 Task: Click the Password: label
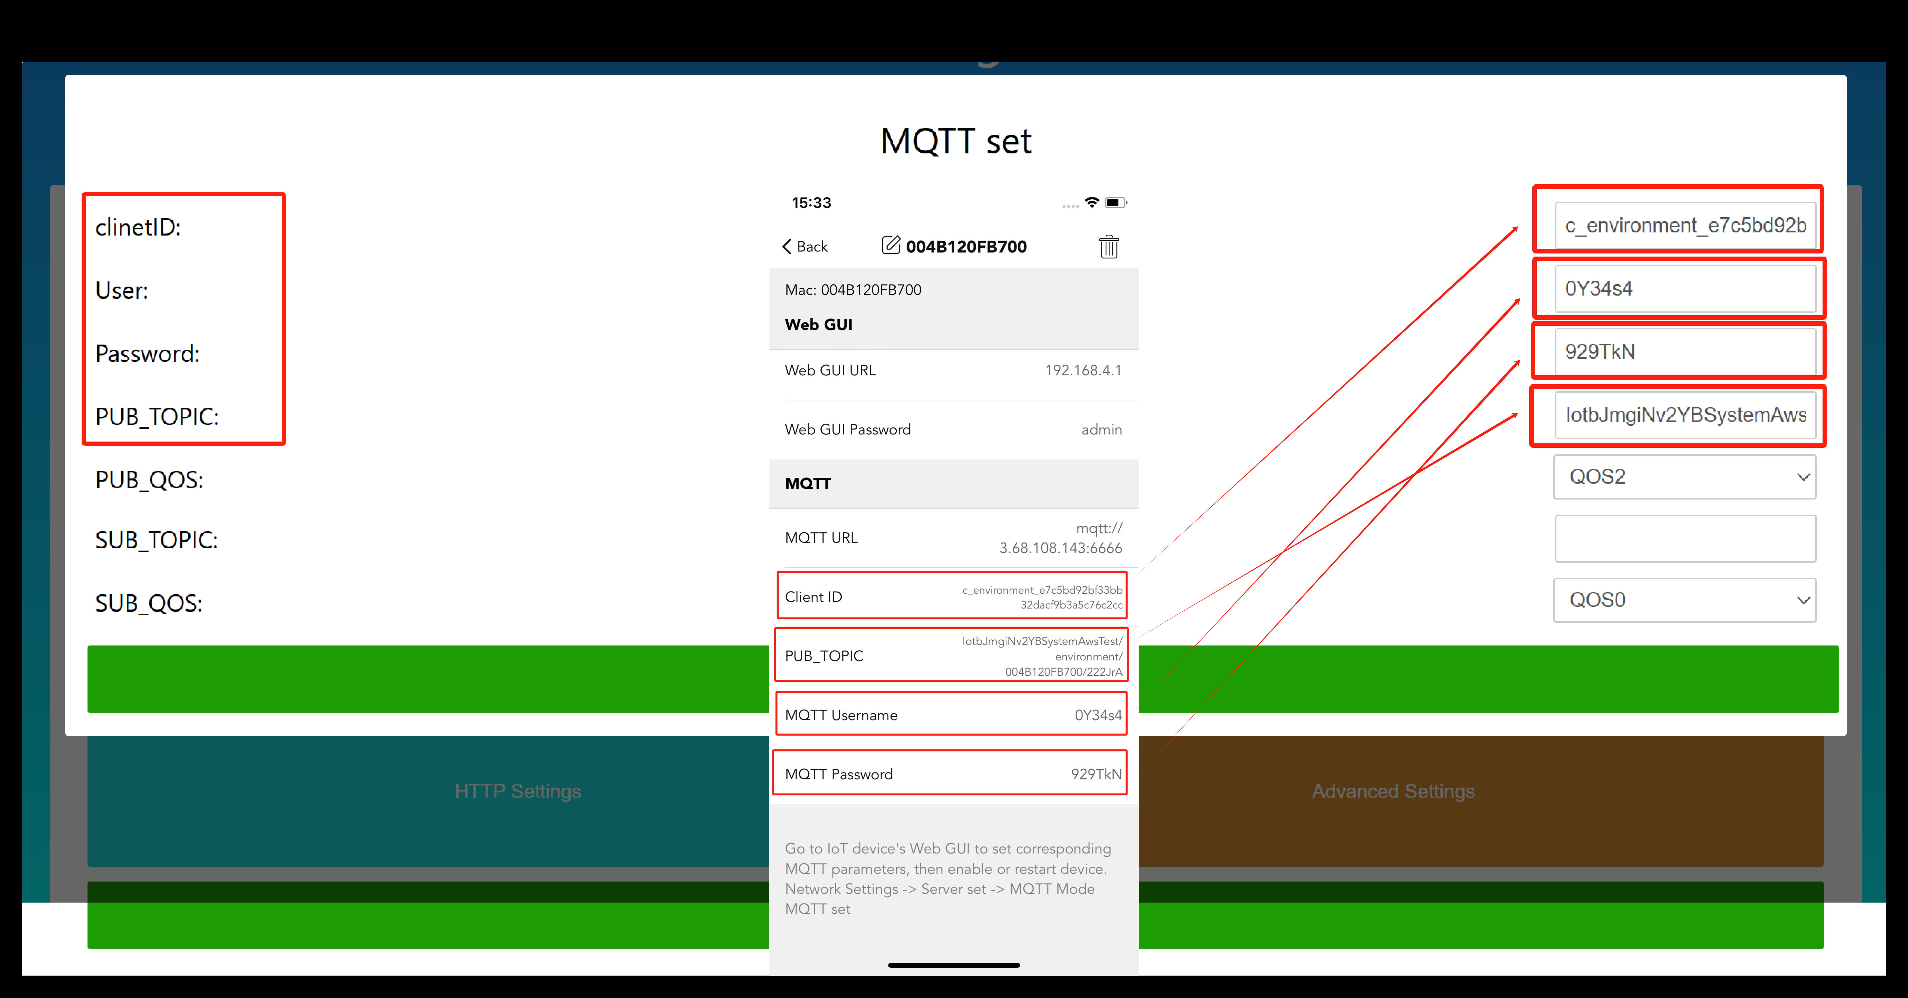click(147, 354)
